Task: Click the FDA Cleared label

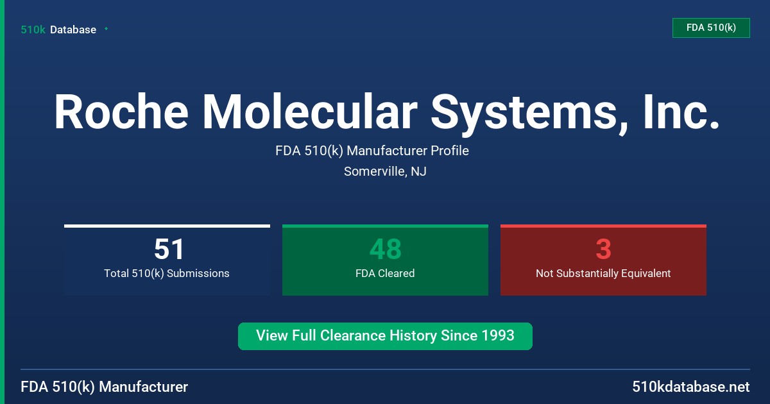Action: [385, 273]
